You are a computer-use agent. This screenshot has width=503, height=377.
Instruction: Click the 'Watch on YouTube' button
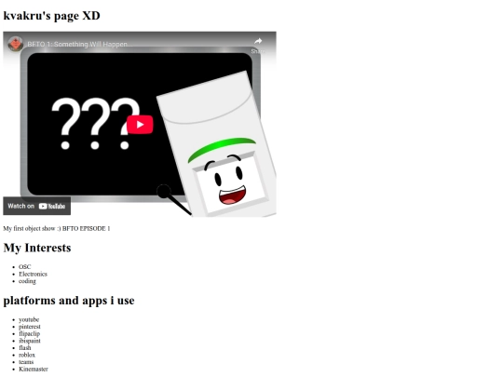[37, 206]
